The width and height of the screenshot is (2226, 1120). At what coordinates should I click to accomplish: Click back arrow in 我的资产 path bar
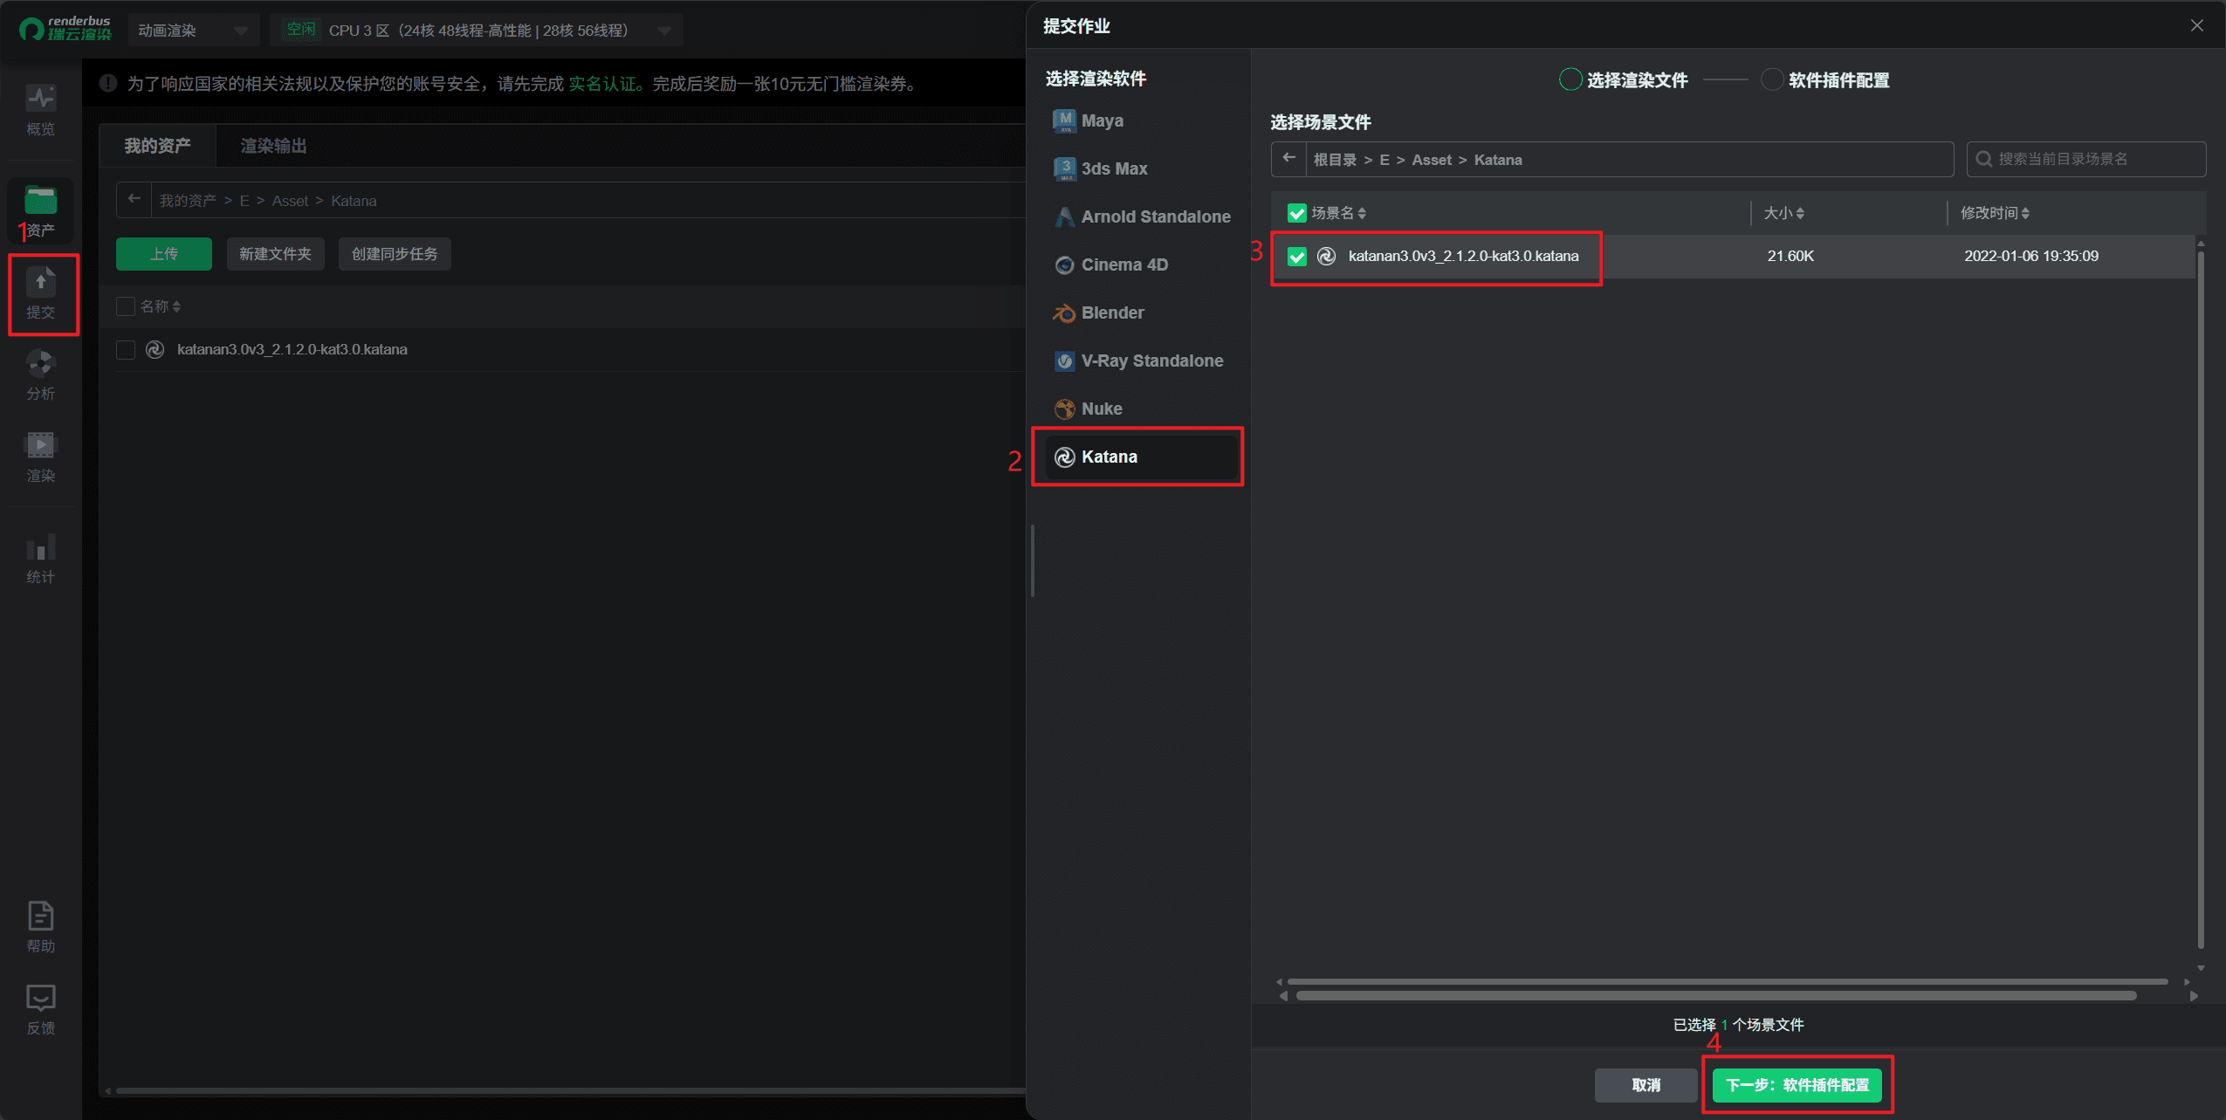point(134,200)
